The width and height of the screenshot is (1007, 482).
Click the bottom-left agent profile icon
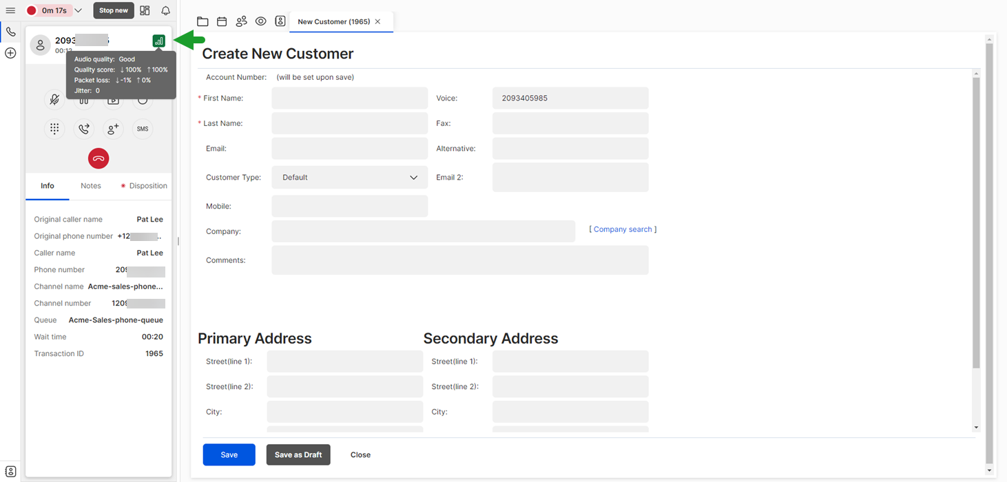[x=10, y=472]
